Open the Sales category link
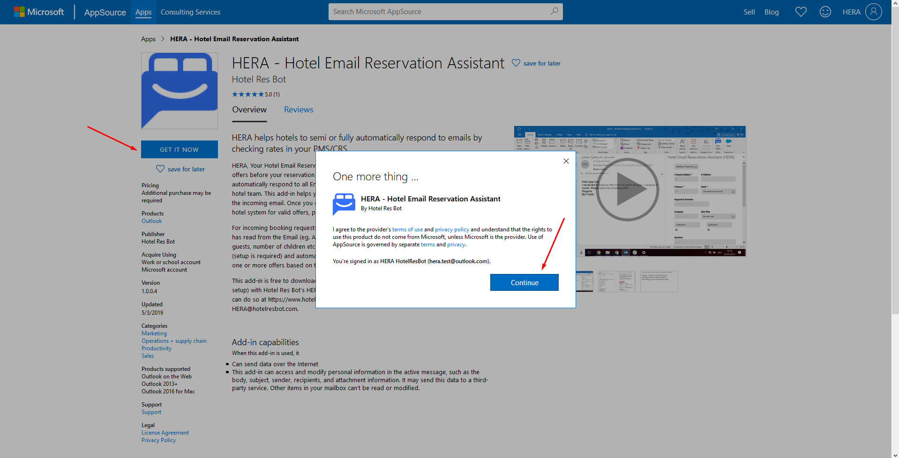 (x=148, y=356)
